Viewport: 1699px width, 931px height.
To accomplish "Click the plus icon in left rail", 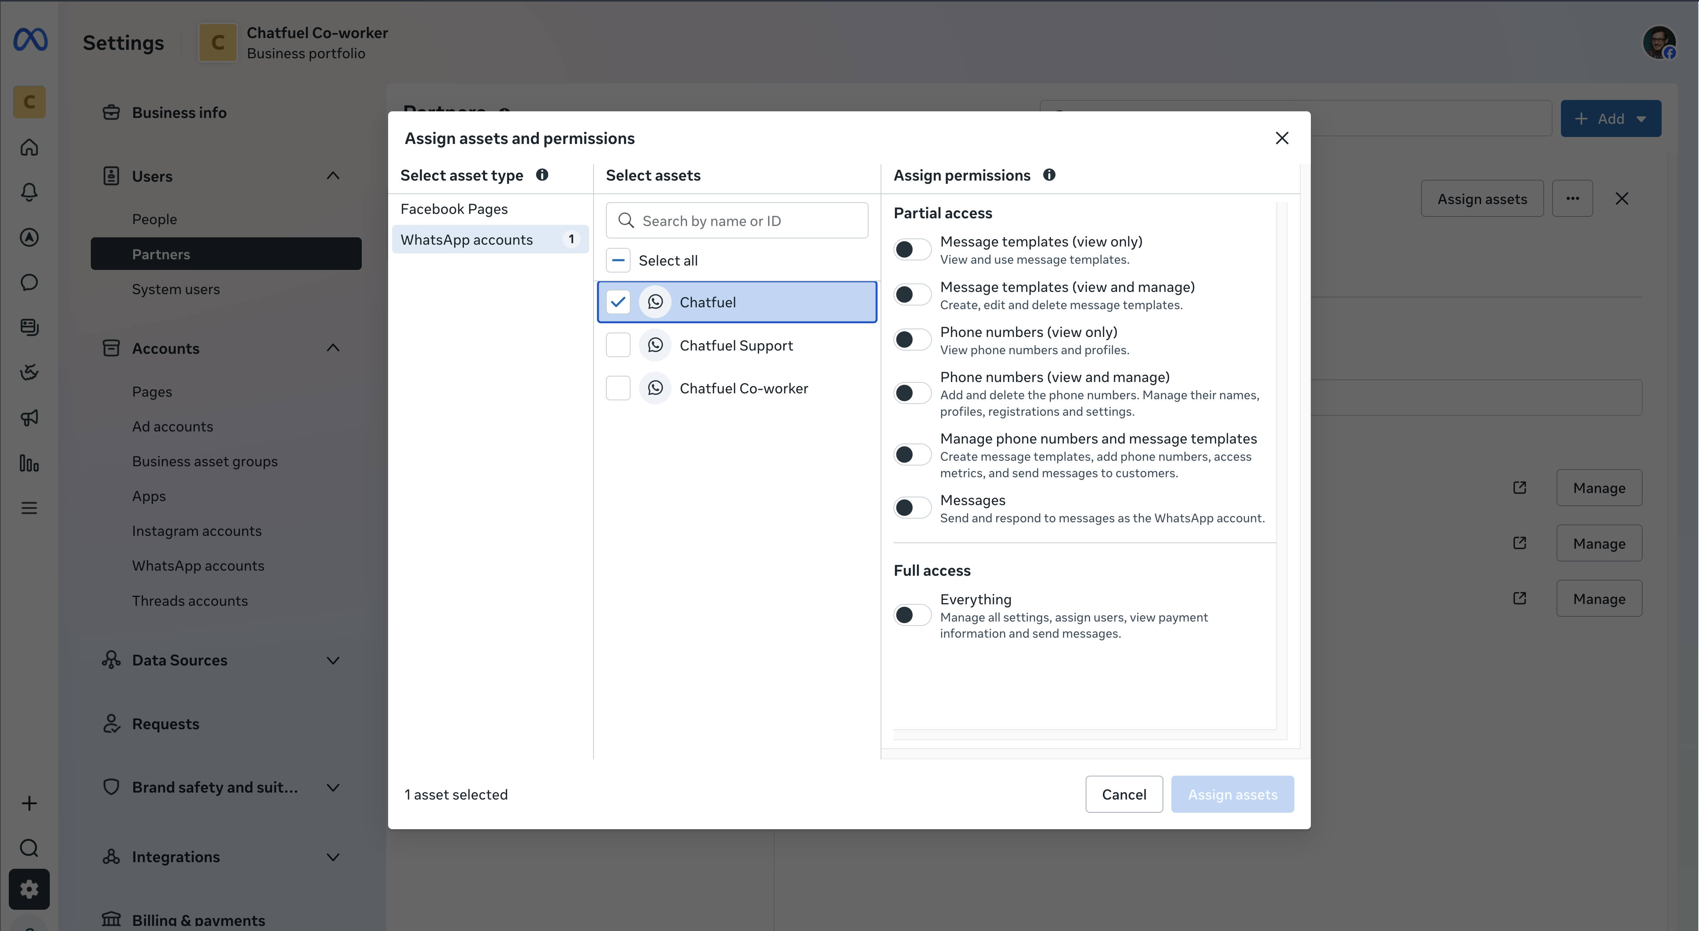I will click(x=29, y=803).
